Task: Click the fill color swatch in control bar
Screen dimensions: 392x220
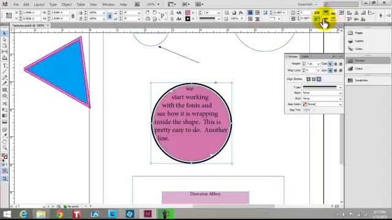Action: (x=188, y=12)
